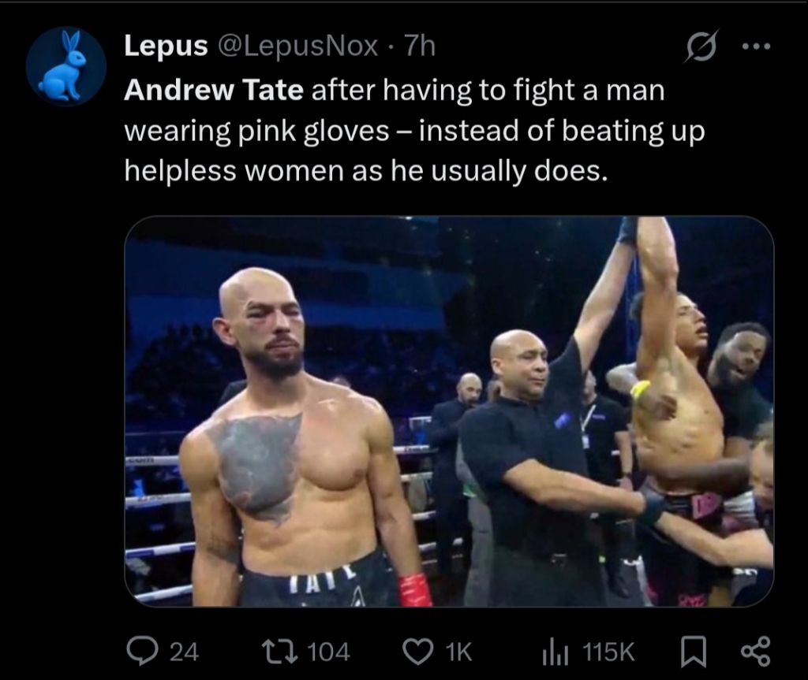This screenshot has height=680, width=808.
Task: Open the 7h timestamp permalink
Action: click(420, 46)
